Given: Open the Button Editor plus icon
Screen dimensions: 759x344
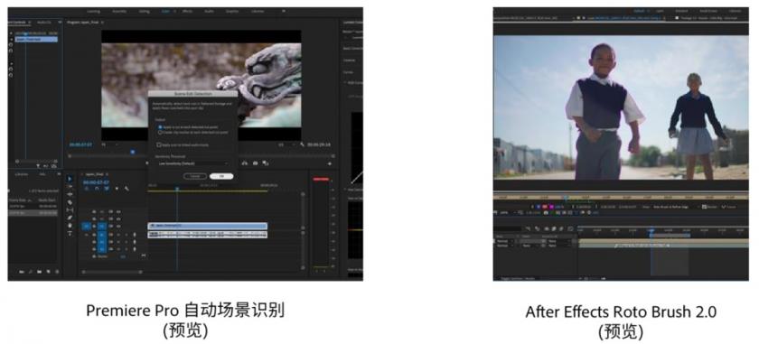Looking at the screenshot, I should (330, 163).
